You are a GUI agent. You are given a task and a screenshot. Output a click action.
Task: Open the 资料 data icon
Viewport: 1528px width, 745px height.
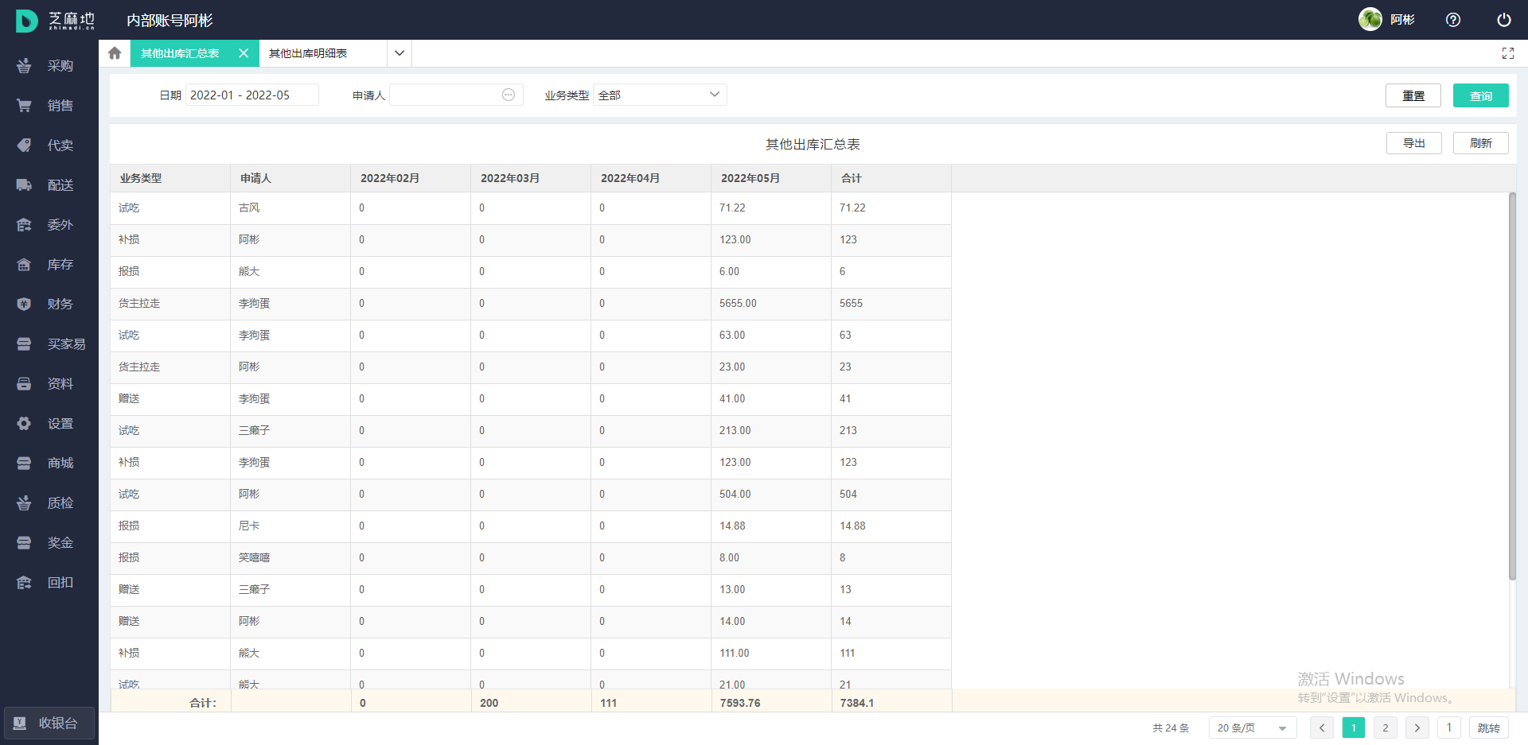[x=24, y=384]
